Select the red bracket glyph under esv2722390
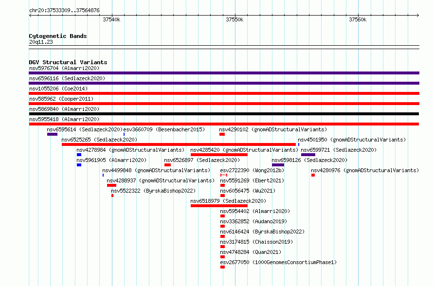 coord(224,175)
